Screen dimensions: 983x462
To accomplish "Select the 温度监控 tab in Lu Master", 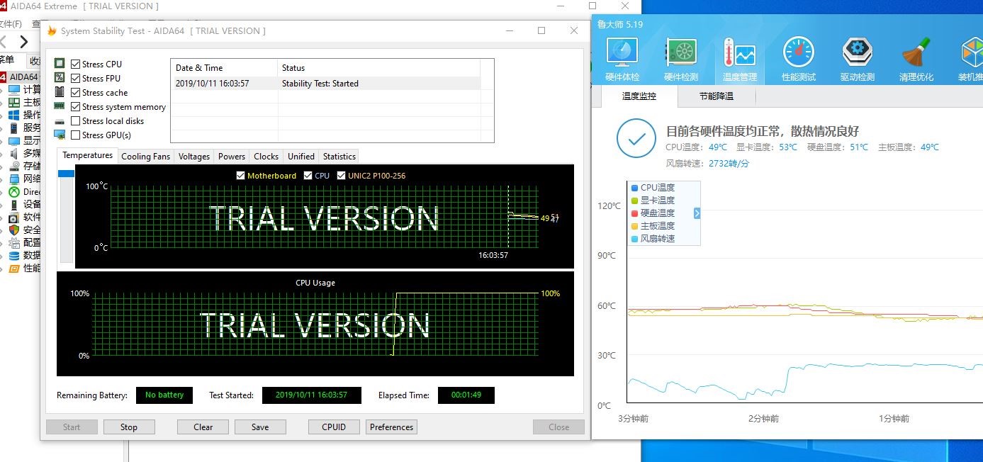I will [639, 96].
